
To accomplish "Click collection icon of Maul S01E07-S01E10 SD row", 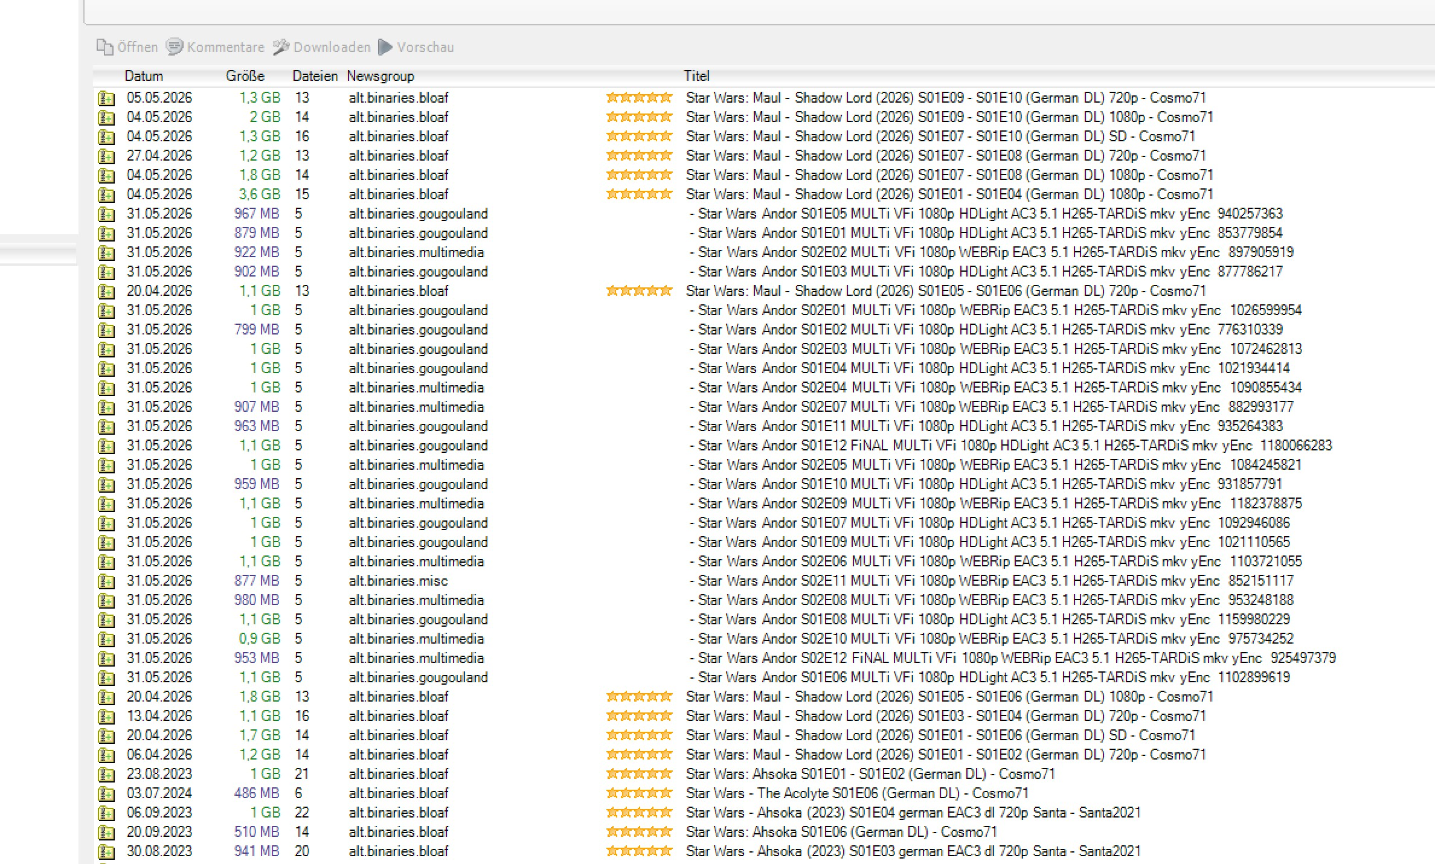I will [x=106, y=136].
